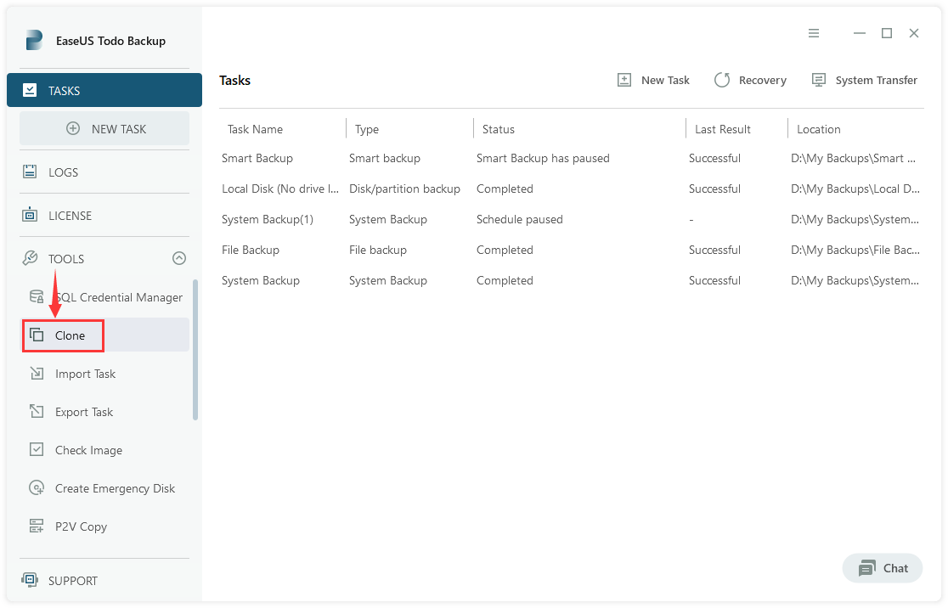
Task: Start System Transfer from toolbar
Action: pos(865,80)
